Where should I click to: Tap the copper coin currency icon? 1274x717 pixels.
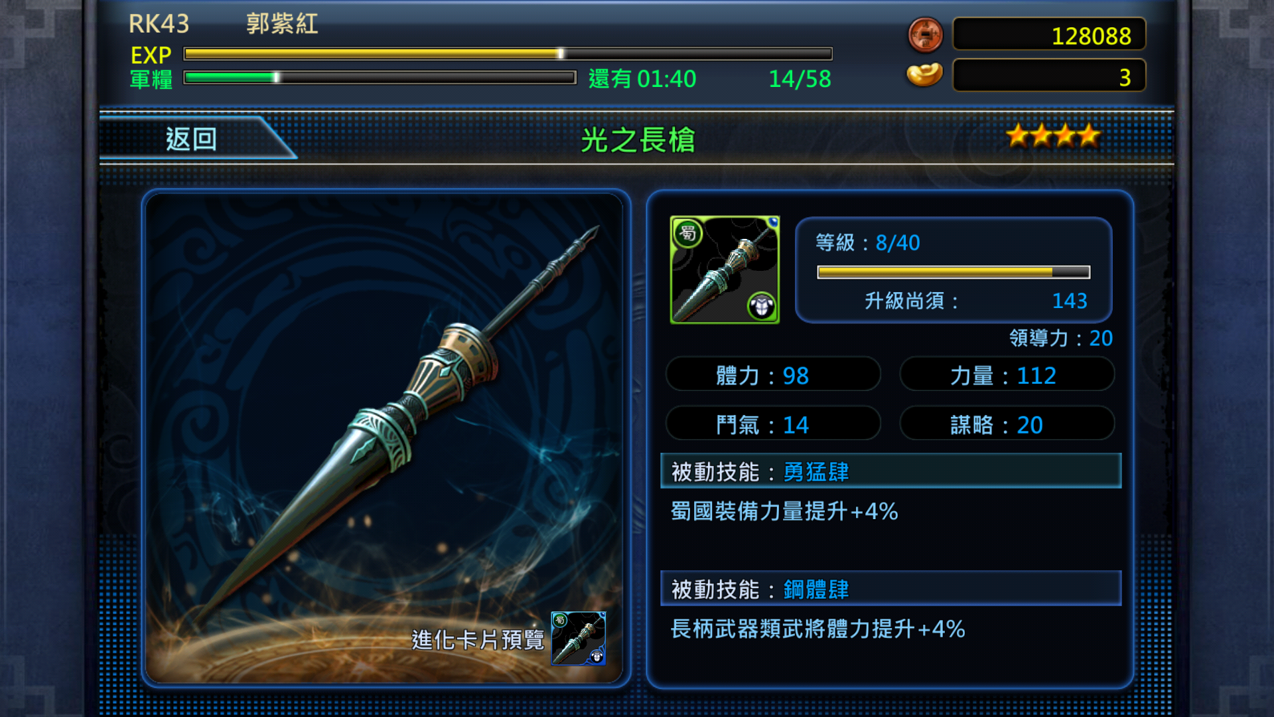coord(925,35)
